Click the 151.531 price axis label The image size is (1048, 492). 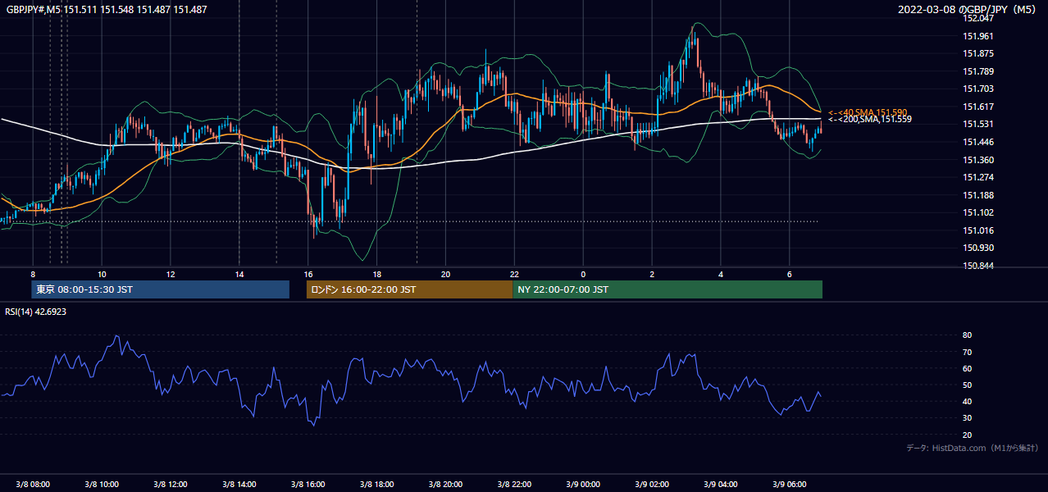979,125
